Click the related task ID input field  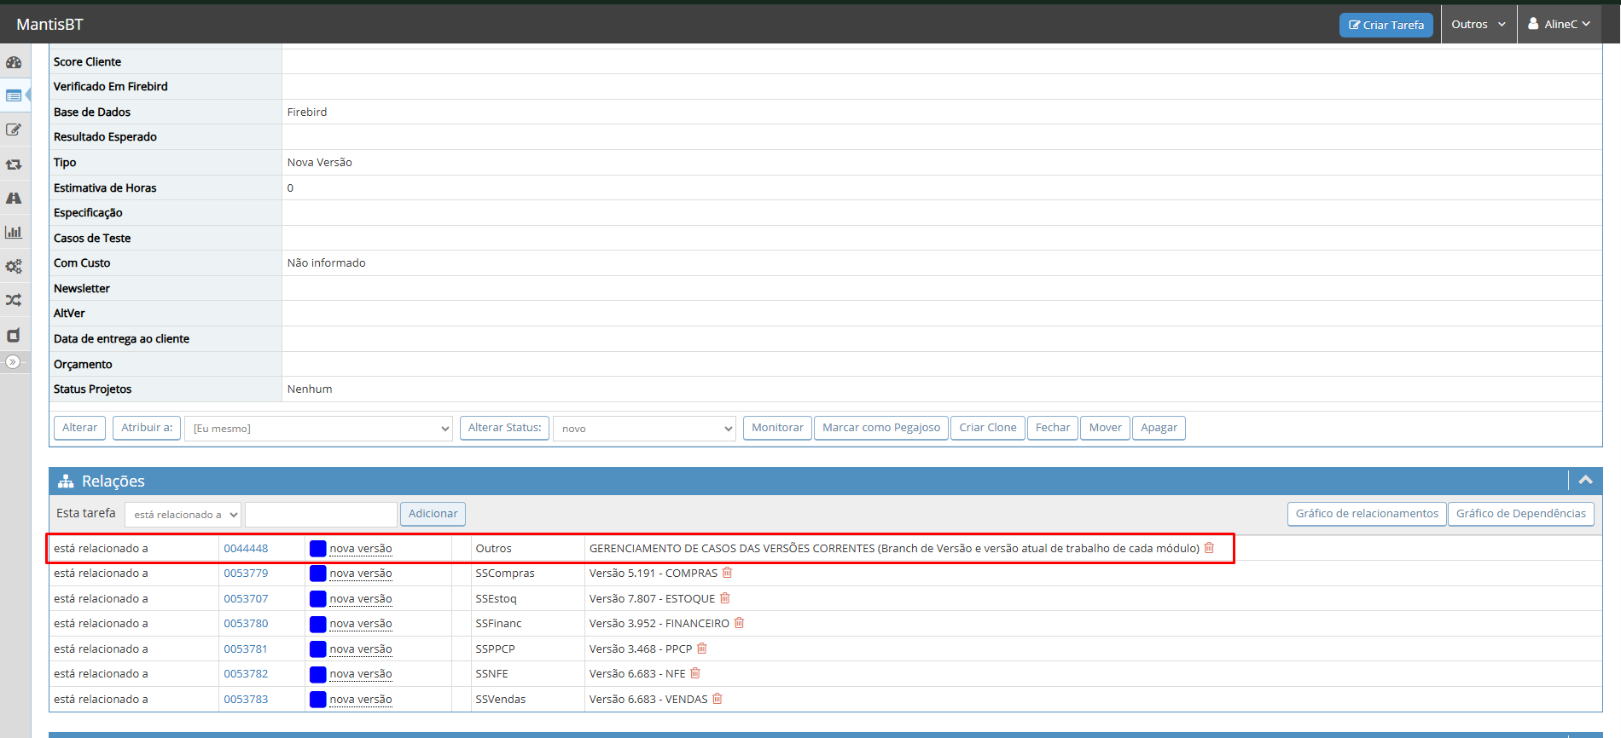point(321,515)
